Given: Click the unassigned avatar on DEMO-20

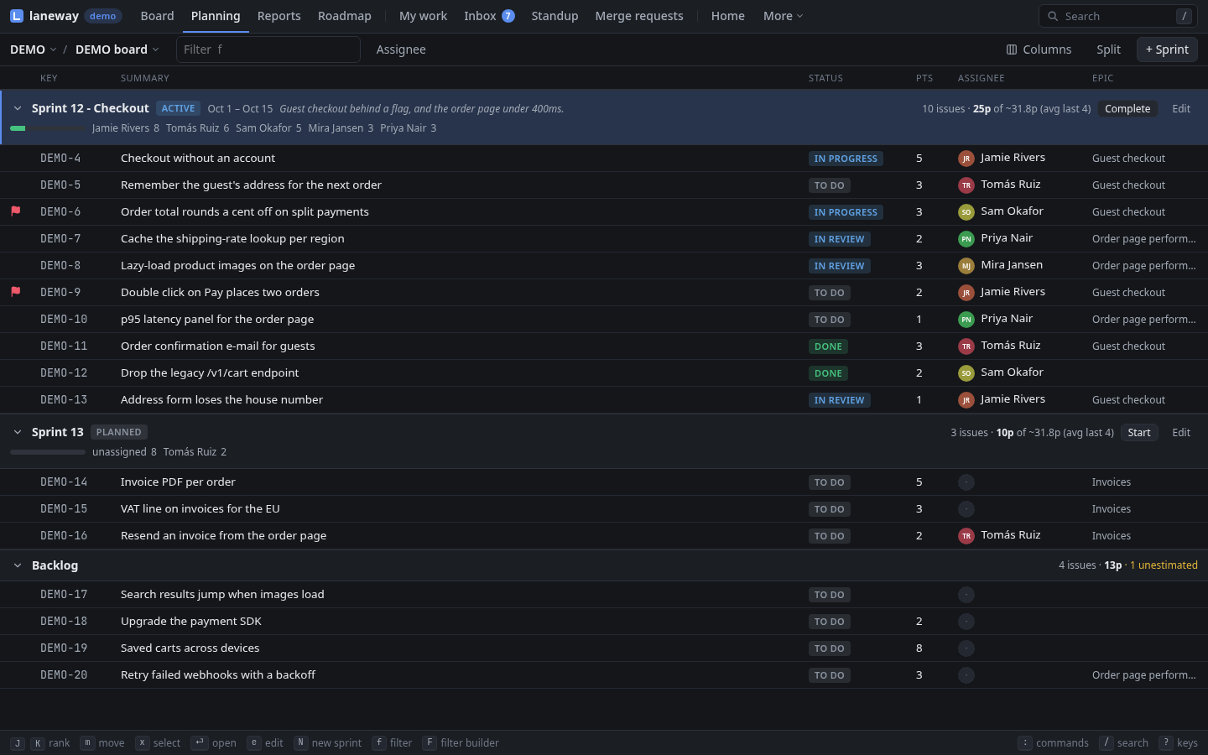Looking at the screenshot, I should coord(966,675).
